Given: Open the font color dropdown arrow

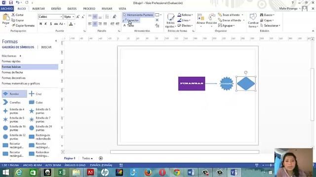Looking at the screenshot, I should 75,24.
